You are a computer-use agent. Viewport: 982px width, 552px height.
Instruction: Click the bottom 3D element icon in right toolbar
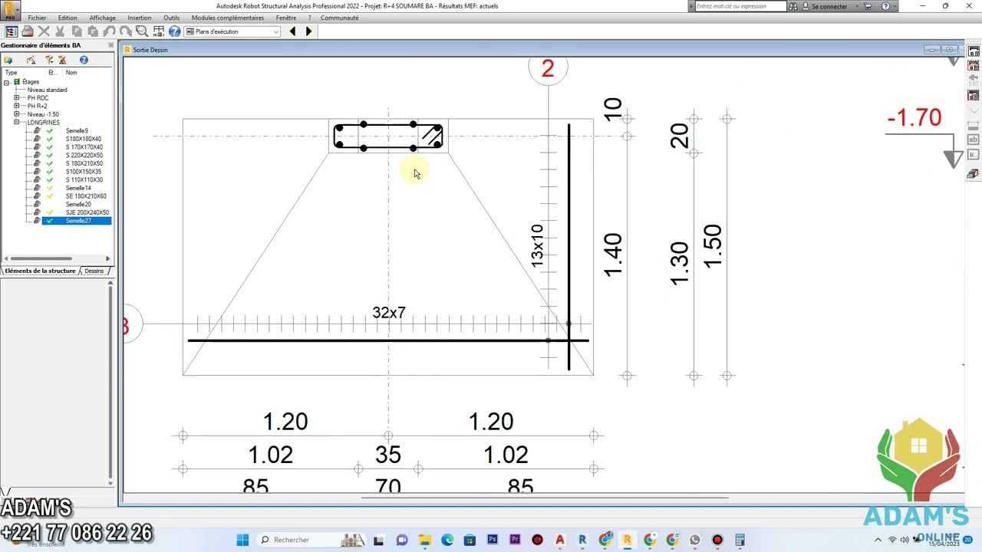(973, 175)
